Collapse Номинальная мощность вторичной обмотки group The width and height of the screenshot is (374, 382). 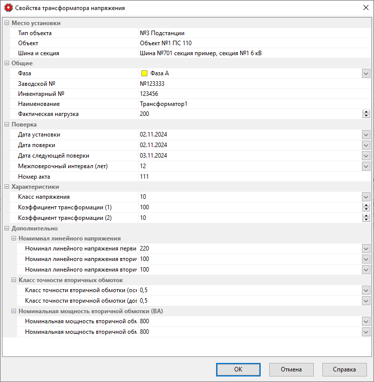click(x=14, y=311)
